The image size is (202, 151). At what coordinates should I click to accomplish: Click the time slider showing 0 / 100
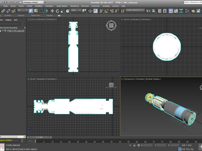tap(39, 137)
